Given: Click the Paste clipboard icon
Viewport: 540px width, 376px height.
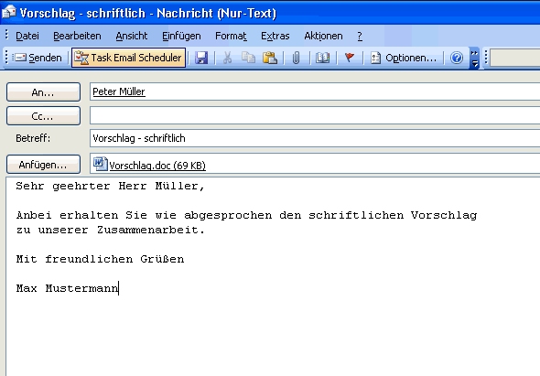Looking at the screenshot, I should tap(270, 58).
